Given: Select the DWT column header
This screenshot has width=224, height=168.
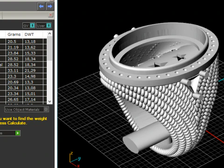Looking at the screenshot, I should (33, 35).
